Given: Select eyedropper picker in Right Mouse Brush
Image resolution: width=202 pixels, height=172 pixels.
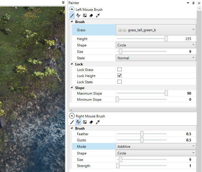Looking at the screenshot, I should coord(98,122).
